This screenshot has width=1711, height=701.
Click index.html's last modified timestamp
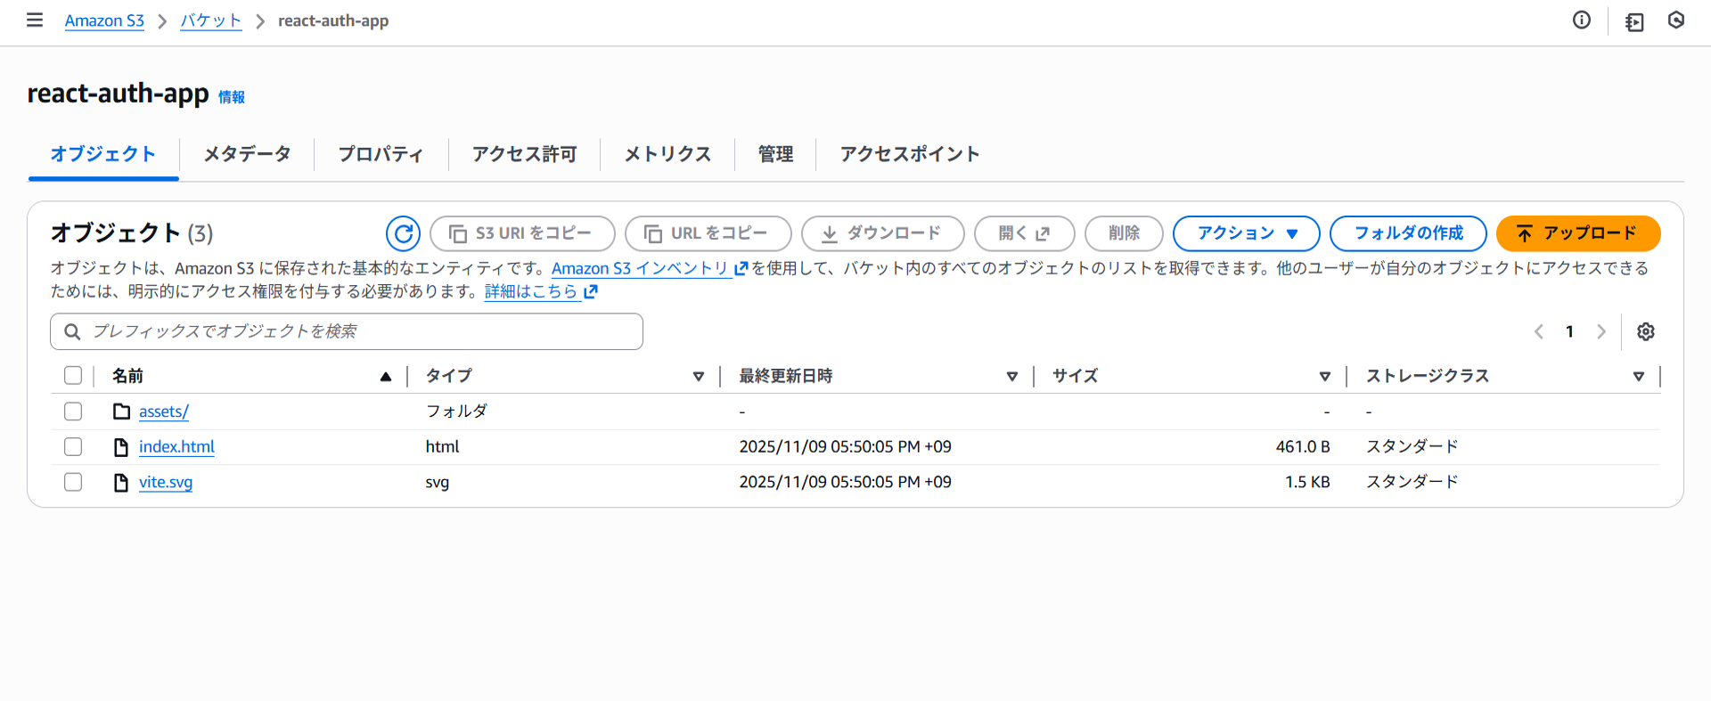click(x=845, y=447)
